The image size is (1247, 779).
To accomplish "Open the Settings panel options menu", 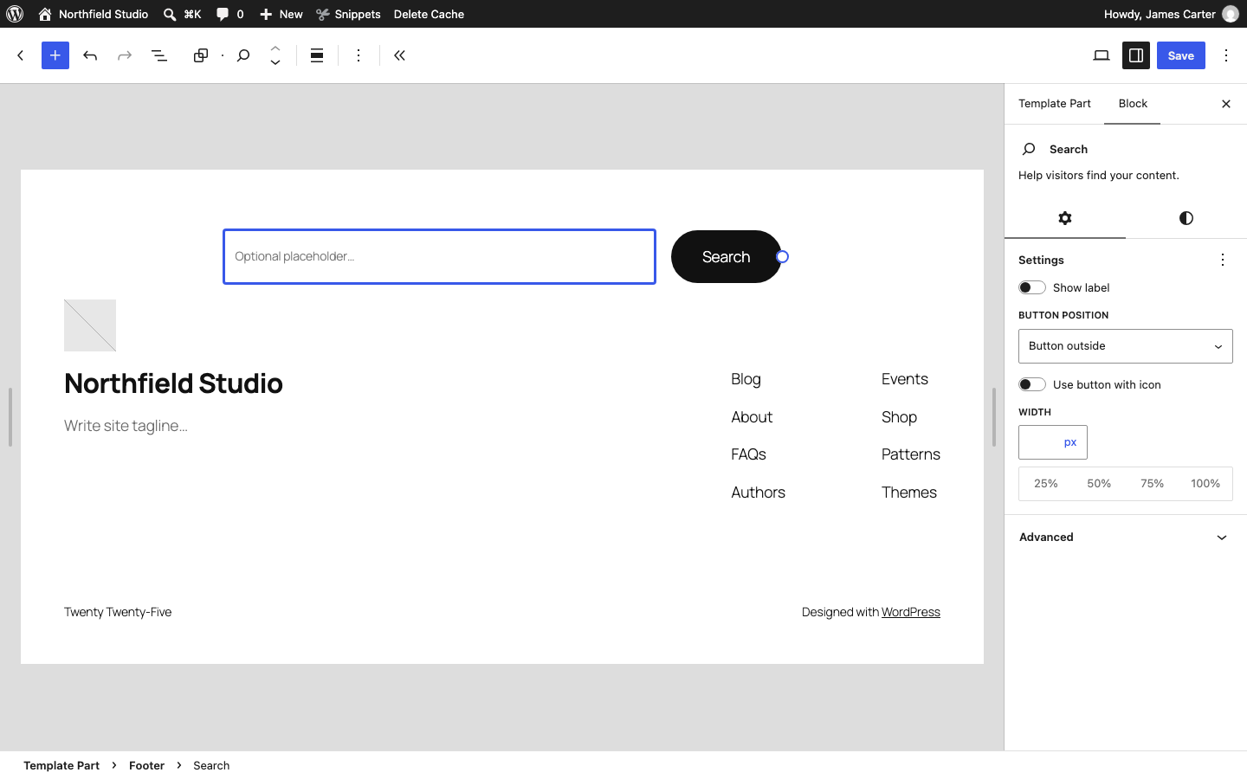I will point(1223,260).
